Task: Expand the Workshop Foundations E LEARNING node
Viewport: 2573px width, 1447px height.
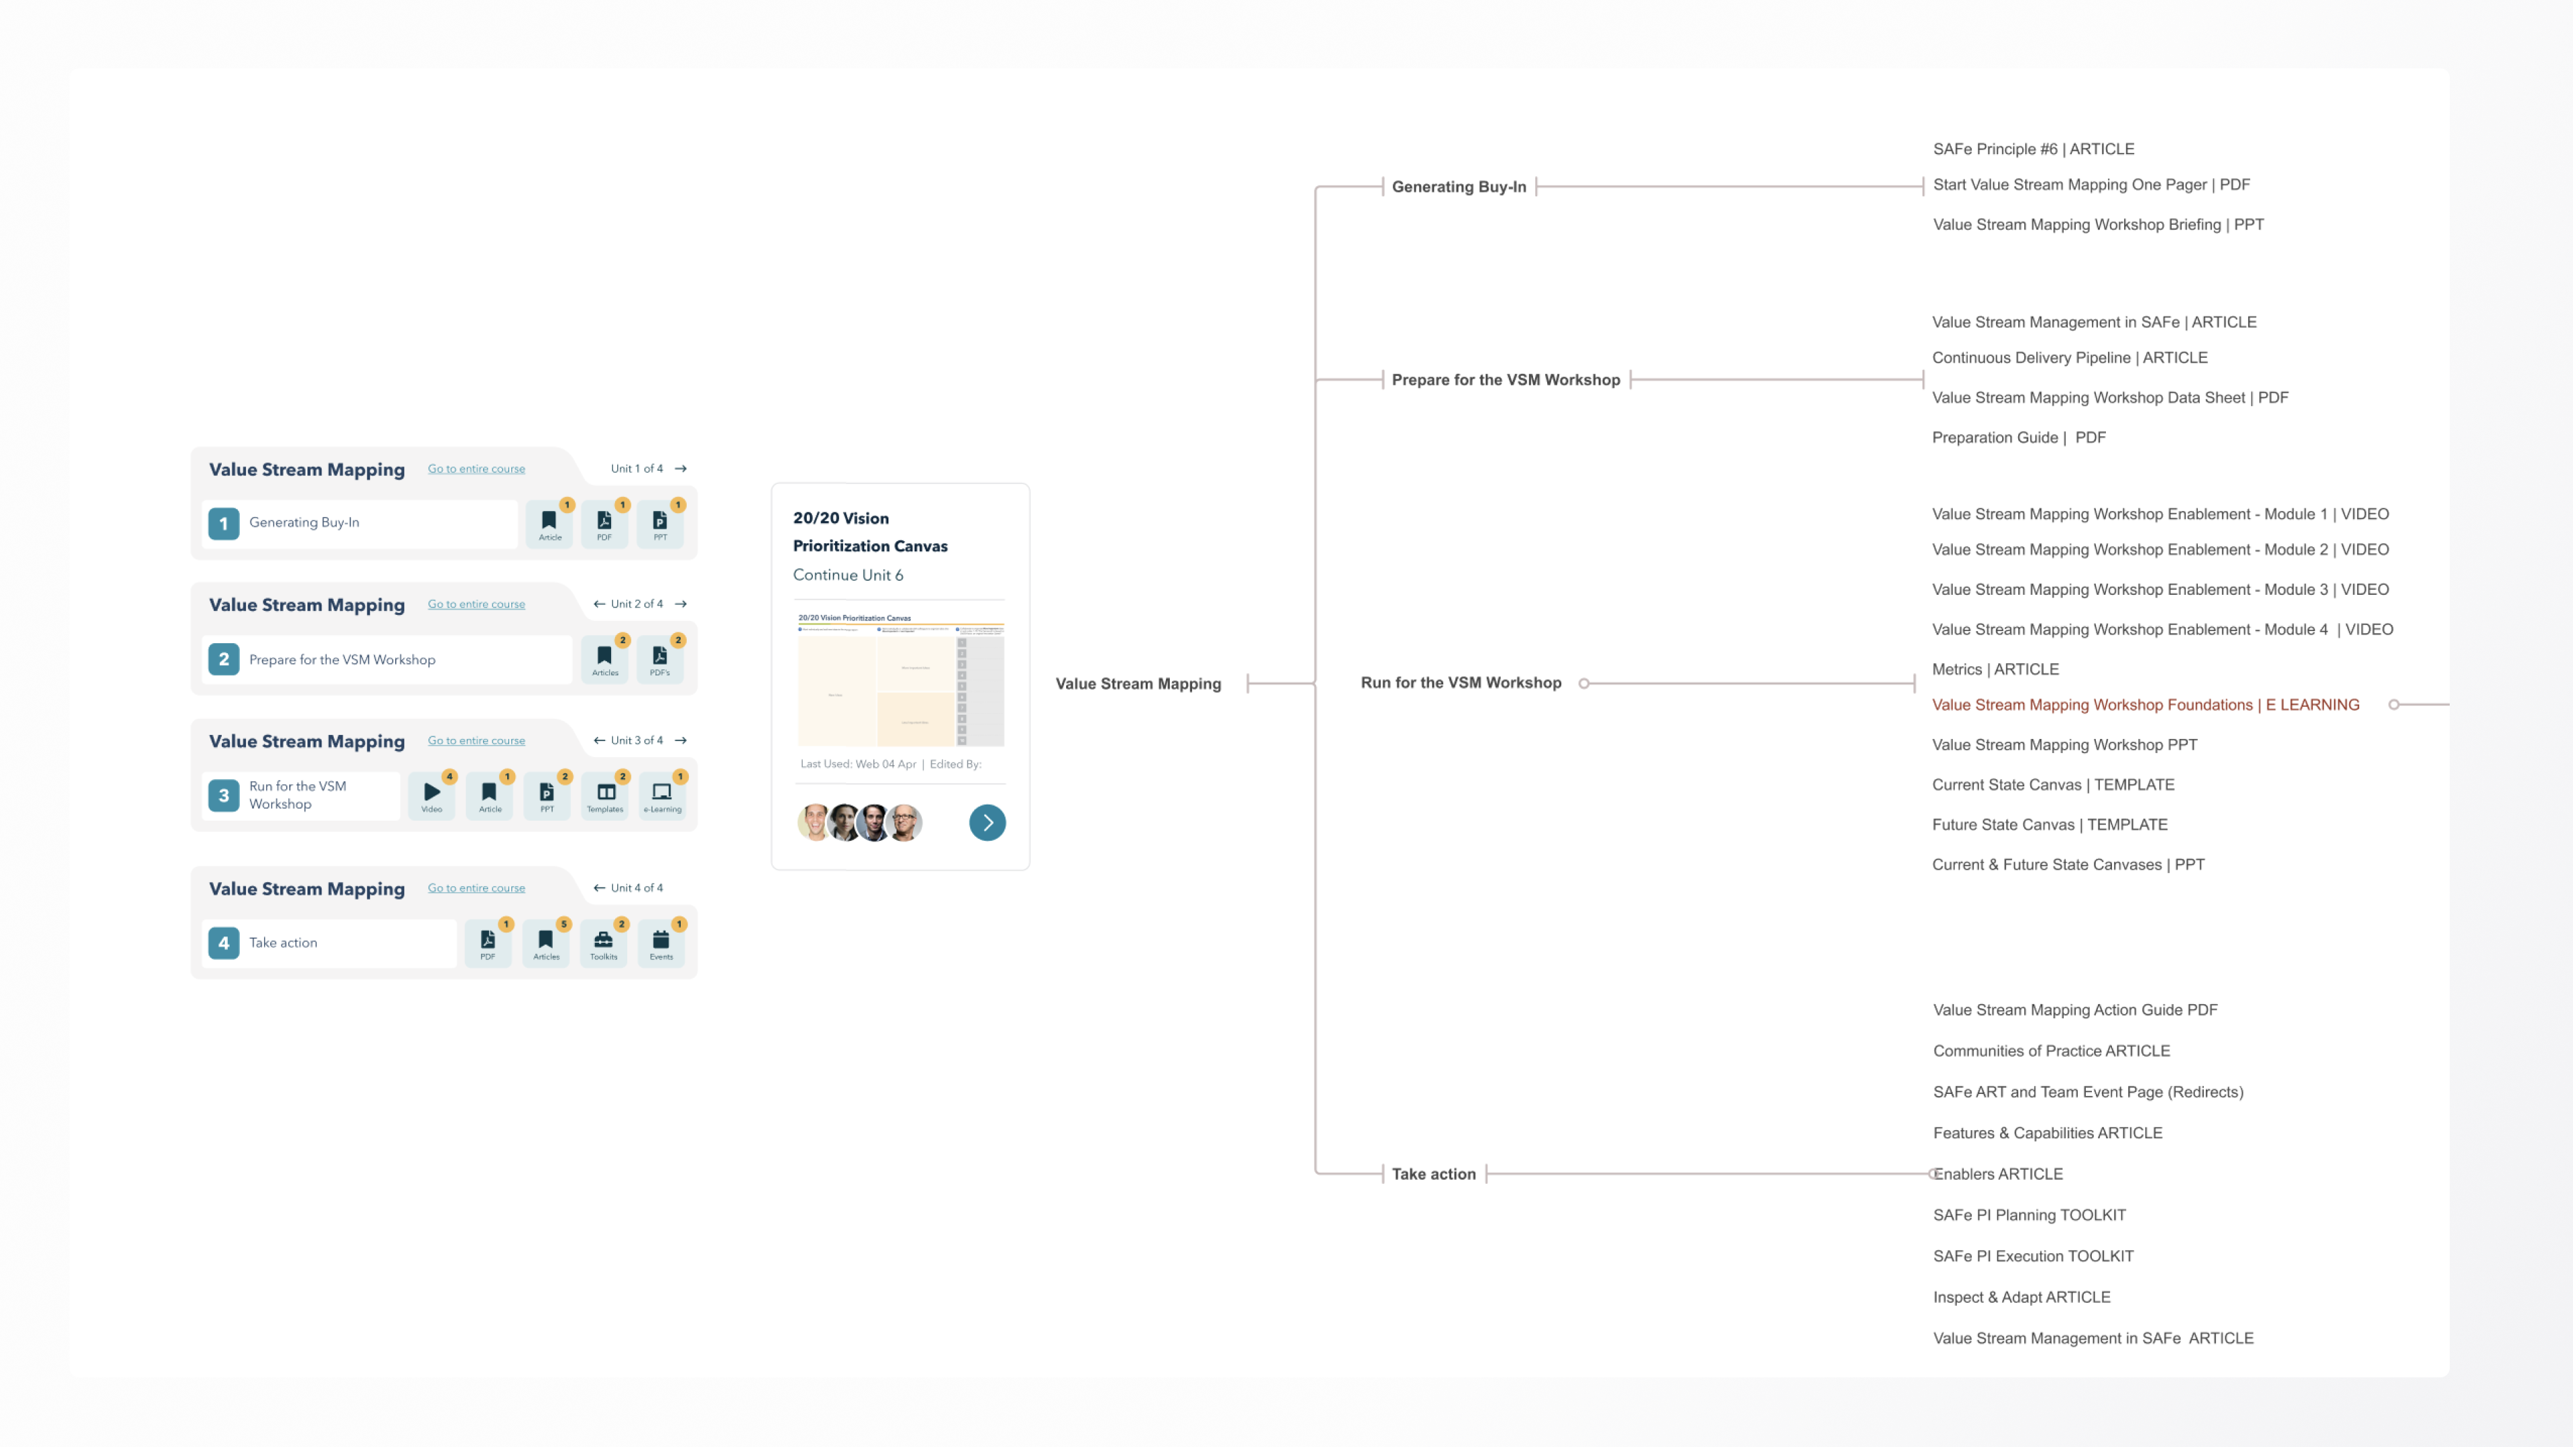Action: tap(2393, 705)
